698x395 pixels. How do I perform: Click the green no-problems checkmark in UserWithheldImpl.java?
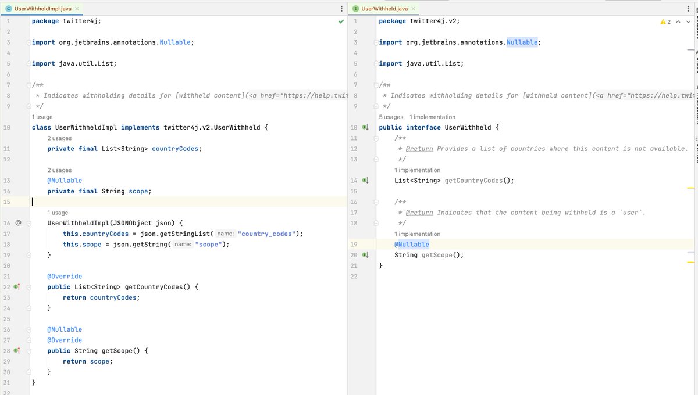341,21
